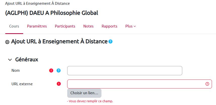Image resolution: width=216 pixels, height=105 pixels.
Task: Click the Généraux section heading text
Action: tap(27, 60)
